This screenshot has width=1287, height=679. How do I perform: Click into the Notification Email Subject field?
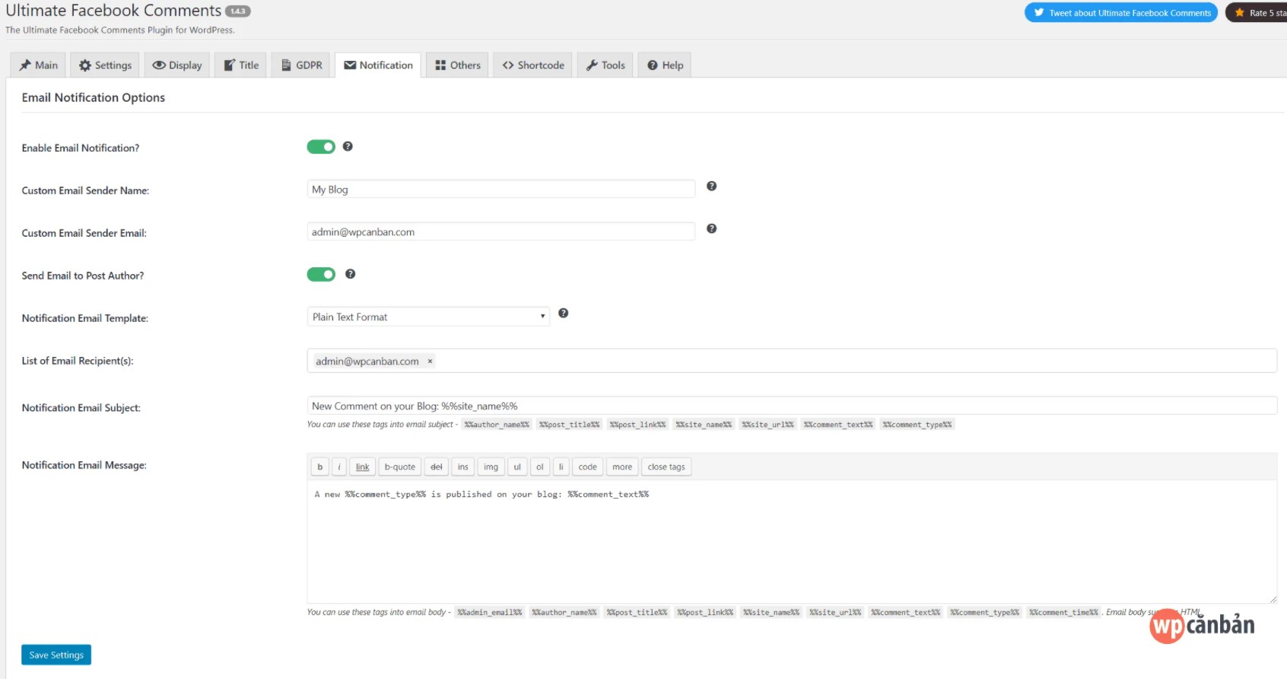(x=791, y=406)
